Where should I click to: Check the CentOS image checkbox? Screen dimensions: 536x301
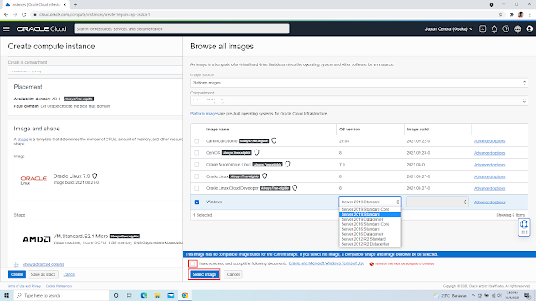[x=197, y=153]
